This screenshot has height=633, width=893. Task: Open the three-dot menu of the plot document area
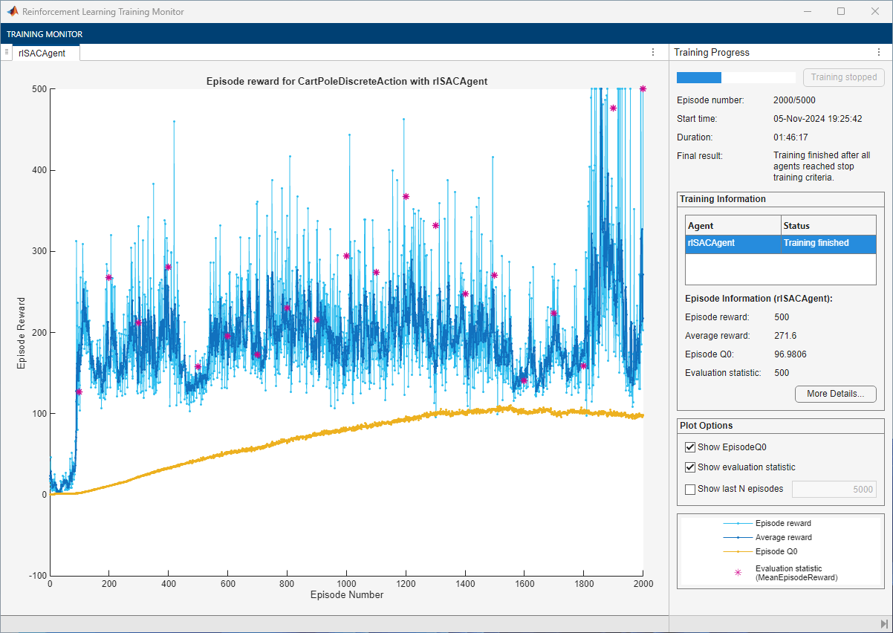tap(653, 52)
